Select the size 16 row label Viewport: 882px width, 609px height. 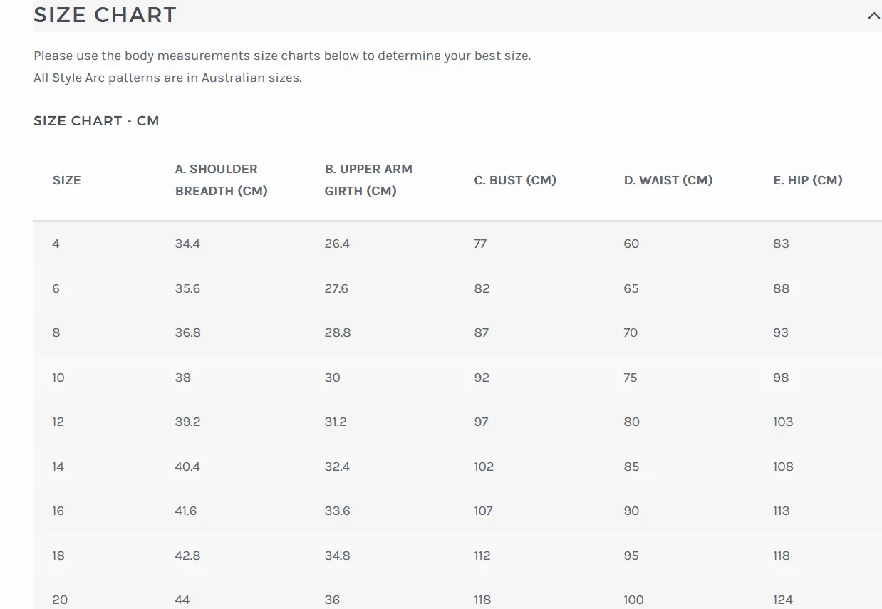[58, 511]
